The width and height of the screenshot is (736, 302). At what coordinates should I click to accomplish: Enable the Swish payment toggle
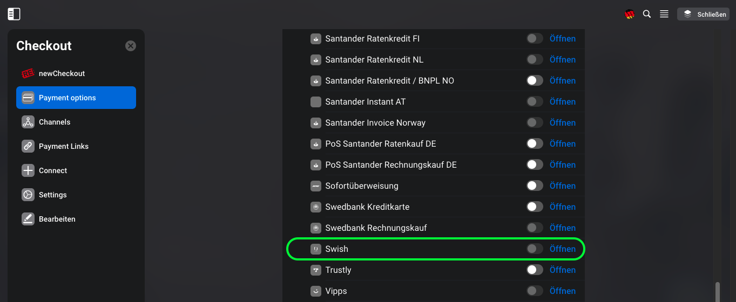point(535,249)
